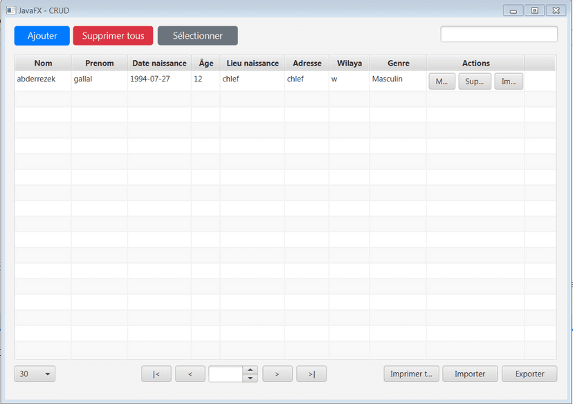The image size is (573, 404).
Task: Click the blue Ajouter button
Action: coord(42,35)
